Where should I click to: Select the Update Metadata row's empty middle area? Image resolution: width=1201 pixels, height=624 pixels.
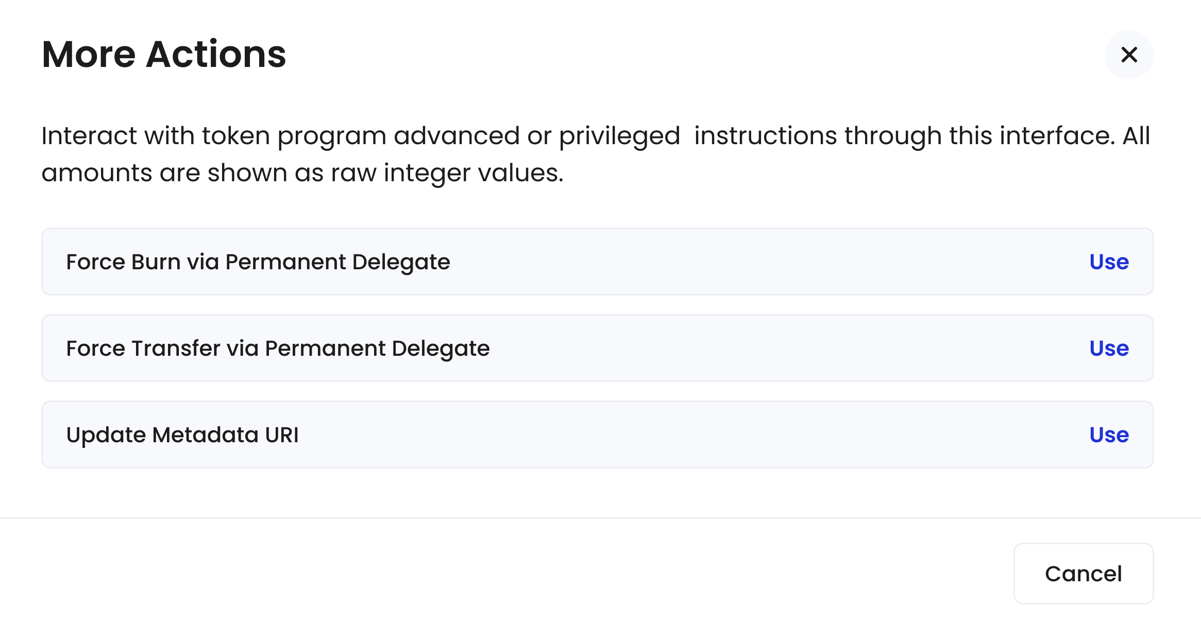tap(690, 435)
